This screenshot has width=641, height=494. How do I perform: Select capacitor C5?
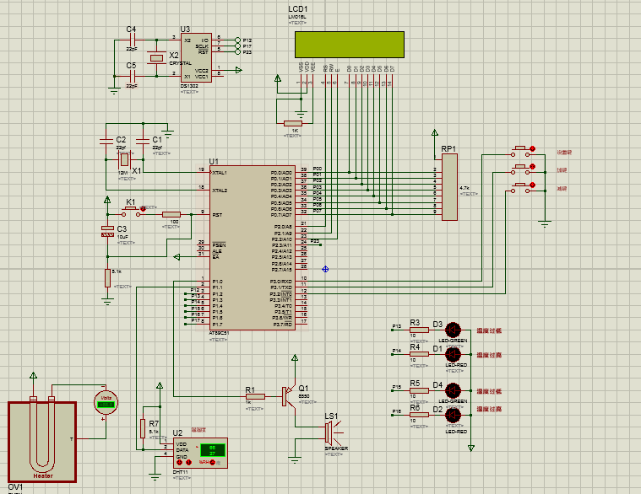132,76
